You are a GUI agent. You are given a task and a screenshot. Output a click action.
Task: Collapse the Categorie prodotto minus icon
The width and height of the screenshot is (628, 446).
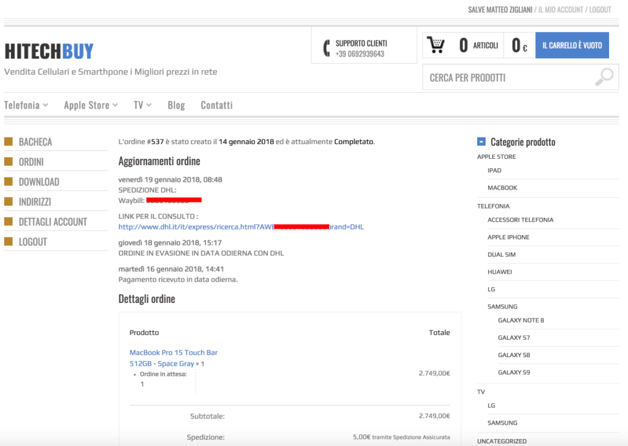[481, 142]
